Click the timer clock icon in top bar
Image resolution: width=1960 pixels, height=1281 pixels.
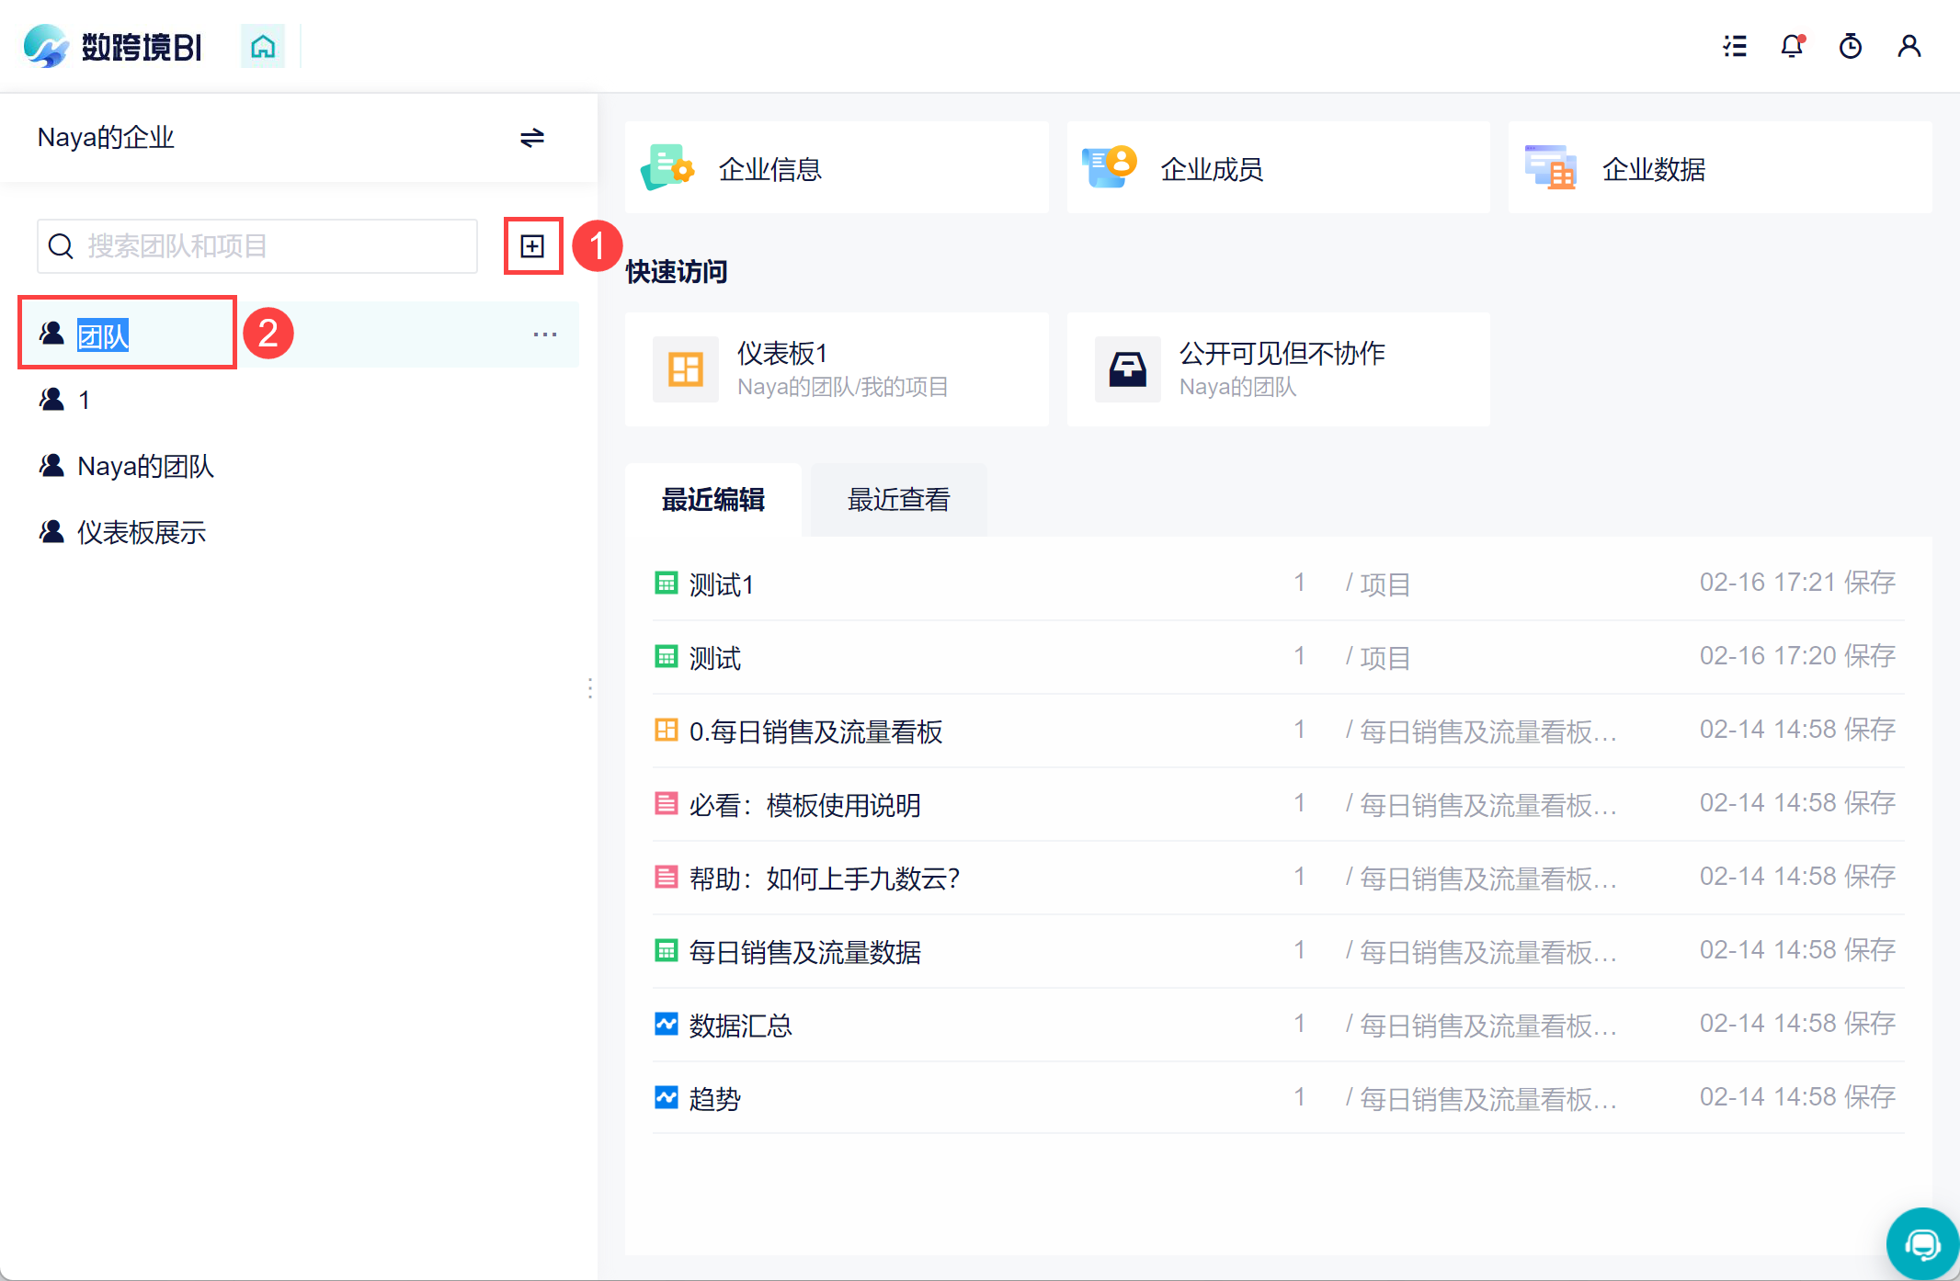point(1850,46)
